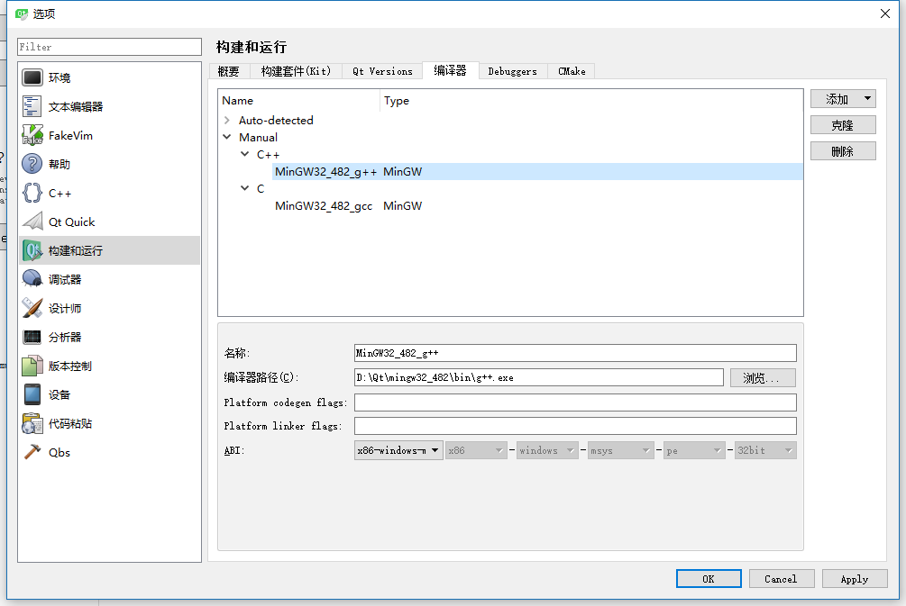906x606 pixels.
Task: Click the Platform linker flags field
Action: 575,426
